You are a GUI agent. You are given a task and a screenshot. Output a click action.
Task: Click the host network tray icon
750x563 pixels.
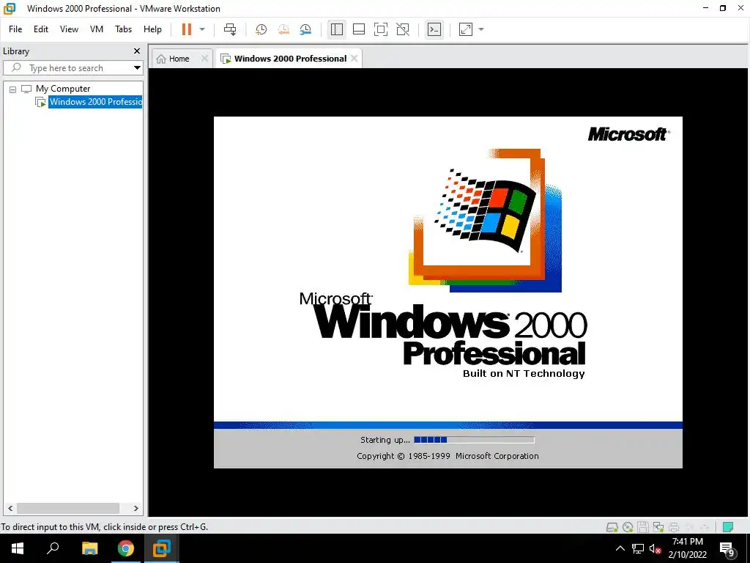click(638, 548)
